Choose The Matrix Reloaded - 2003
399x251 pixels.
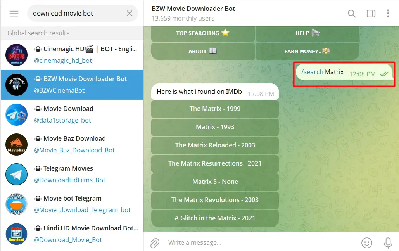pos(215,145)
